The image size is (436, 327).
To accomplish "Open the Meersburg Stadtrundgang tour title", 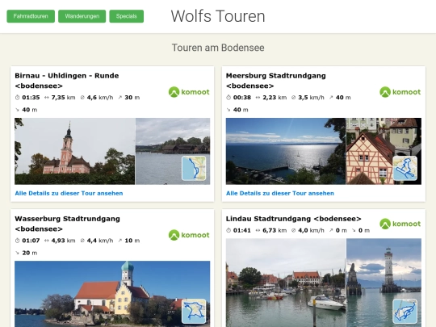I will [x=275, y=81].
